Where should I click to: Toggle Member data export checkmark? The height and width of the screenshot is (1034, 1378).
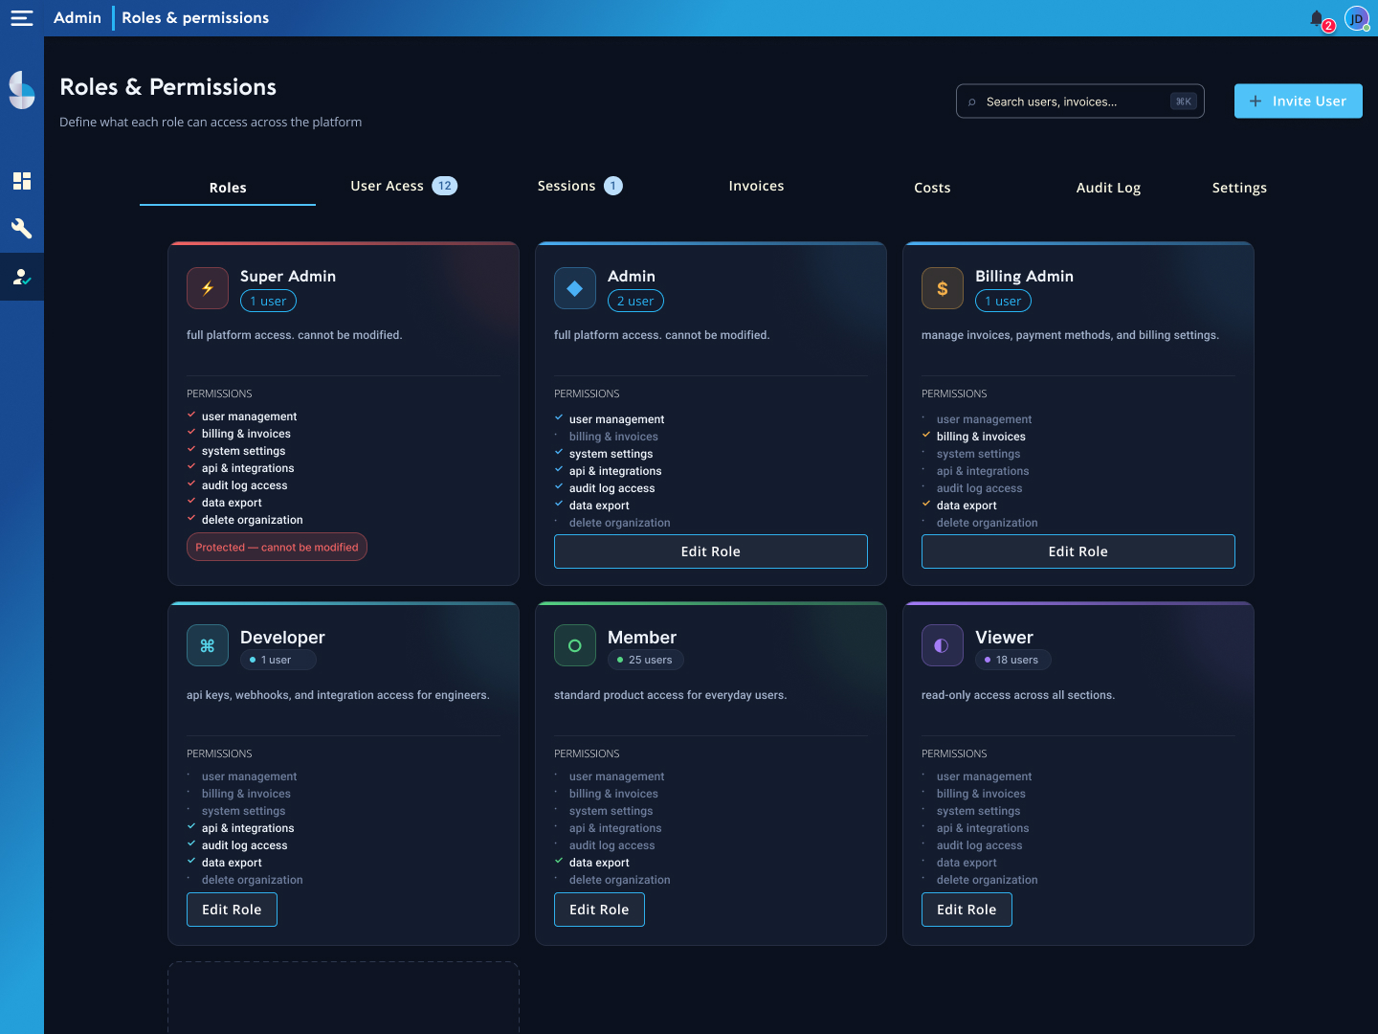tap(559, 862)
